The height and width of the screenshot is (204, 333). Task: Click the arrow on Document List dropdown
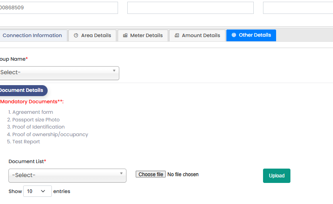click(x=121, y=173)
